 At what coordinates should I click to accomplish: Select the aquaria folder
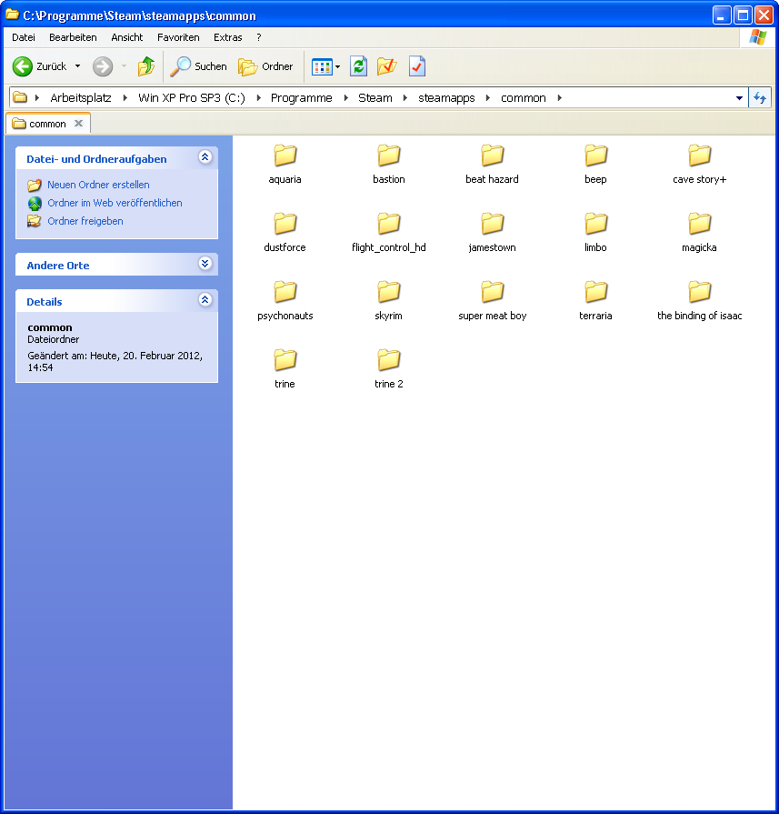285,164
